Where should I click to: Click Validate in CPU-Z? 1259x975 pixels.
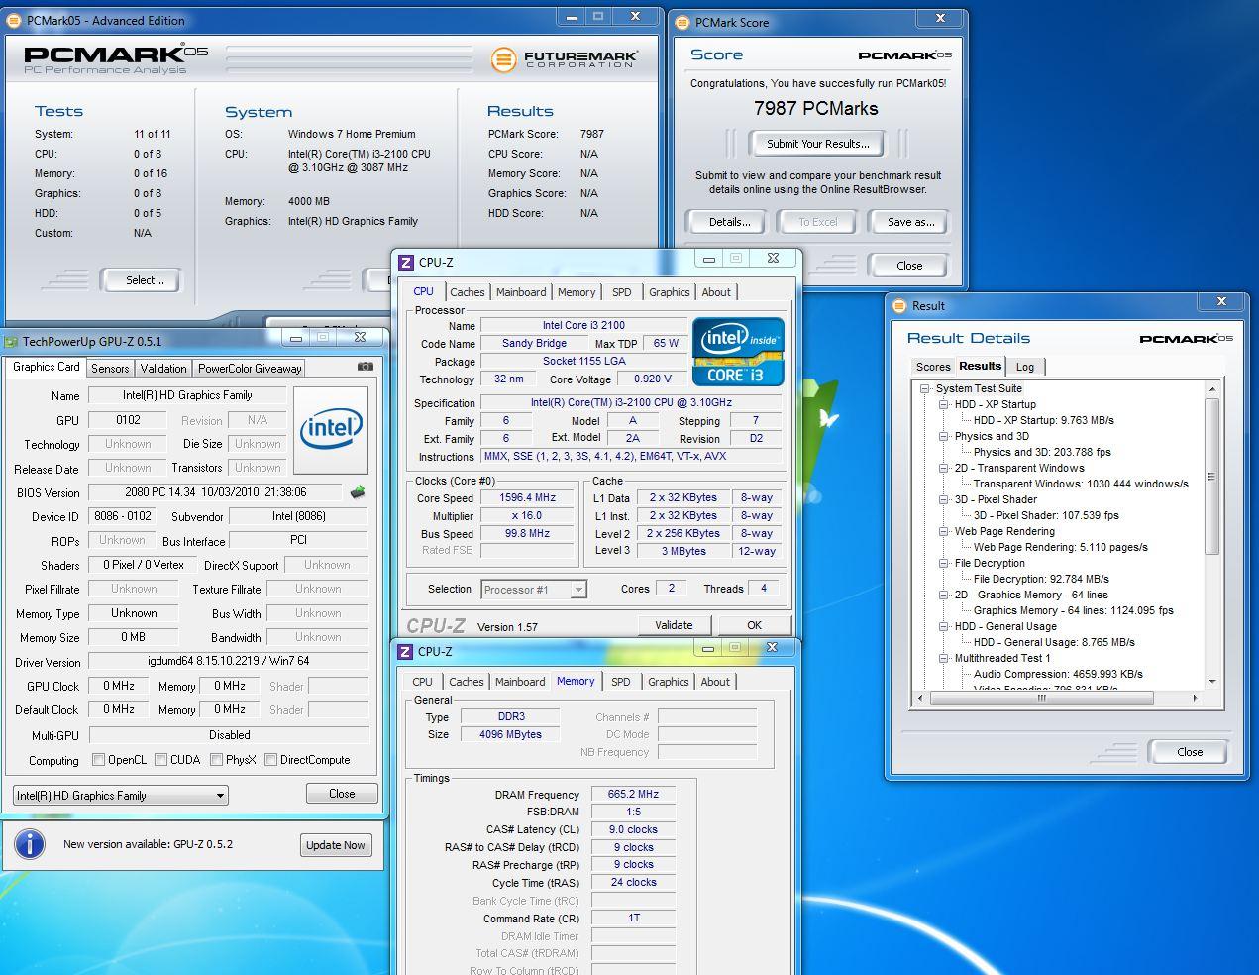[x=674, y=625]
